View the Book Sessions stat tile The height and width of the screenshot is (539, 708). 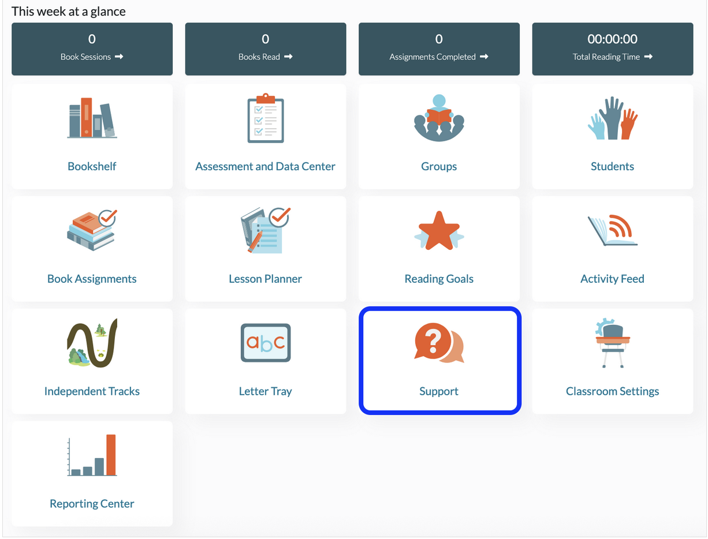(x=92, y=49)
